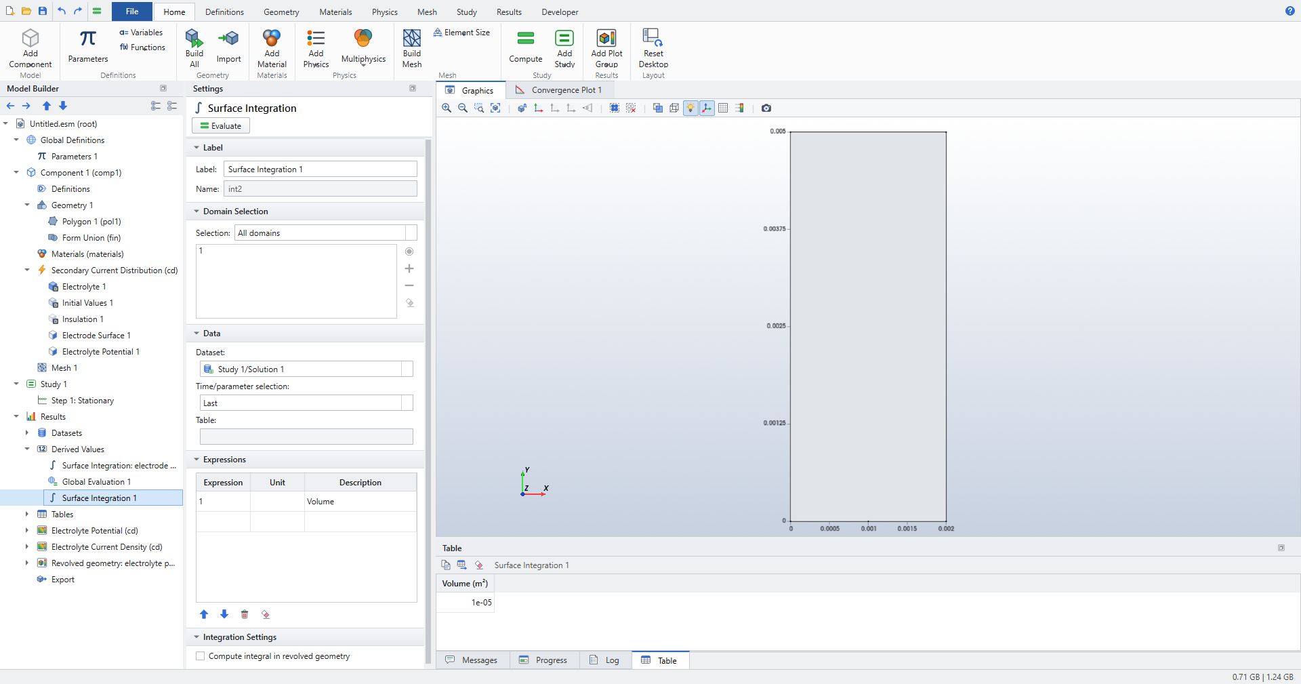The height and width of the screenshot is (684, 1301).
Task: Switch to the Geometry ribbon tab
Action: [x=281, y=12]
